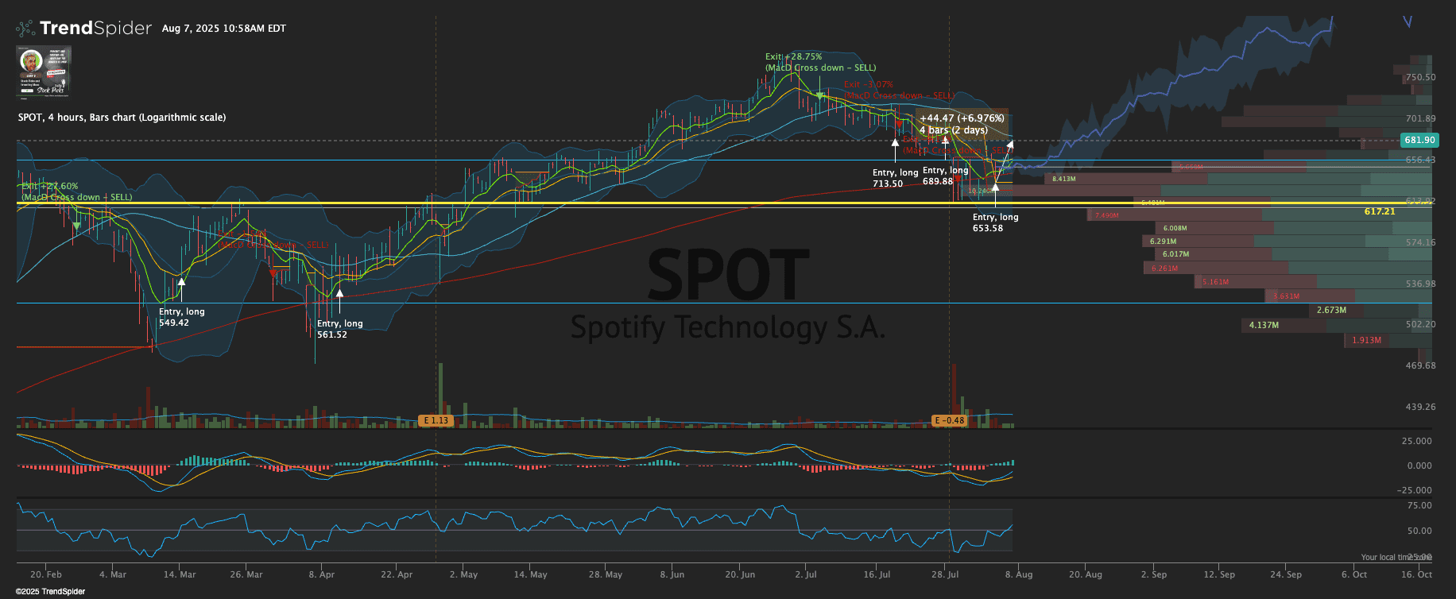Click the '14. Mar' date axis label
The height and width of the screenshot is (599, 1456).
tap(180, 574)
